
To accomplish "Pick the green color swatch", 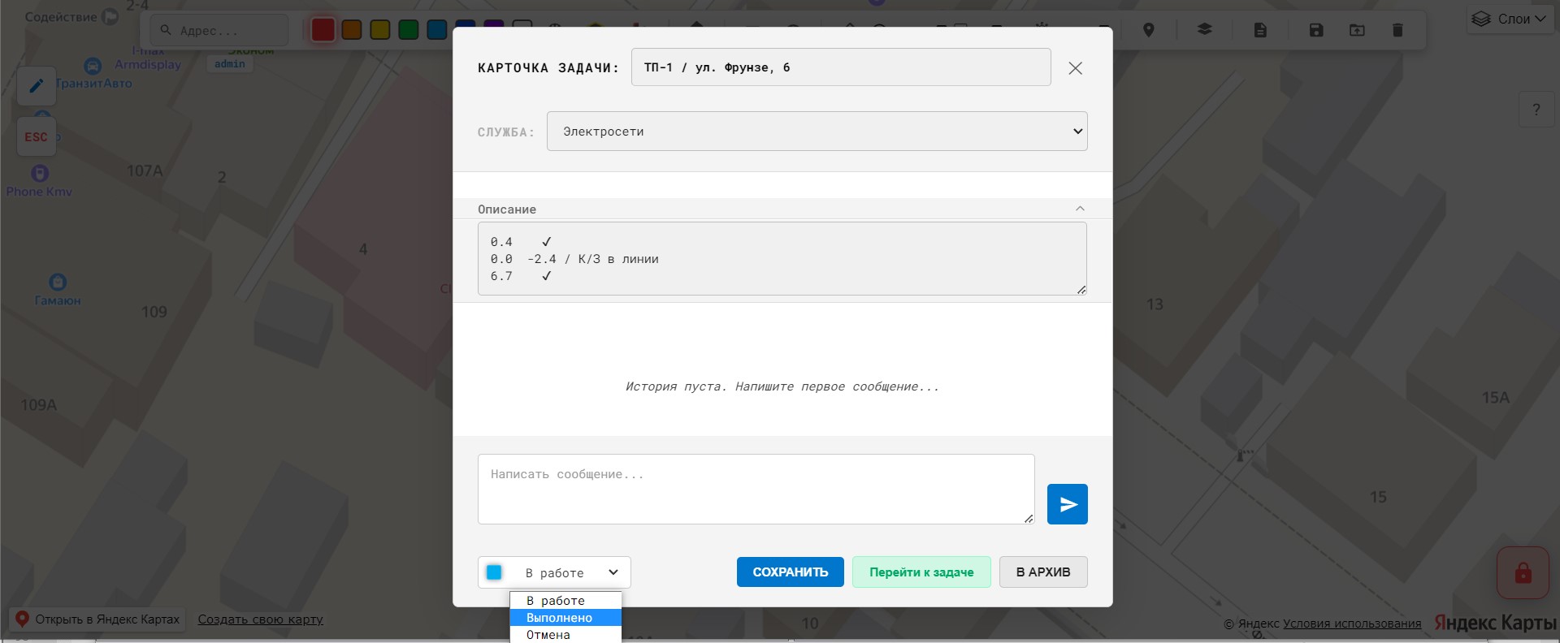I will [409, 30].
